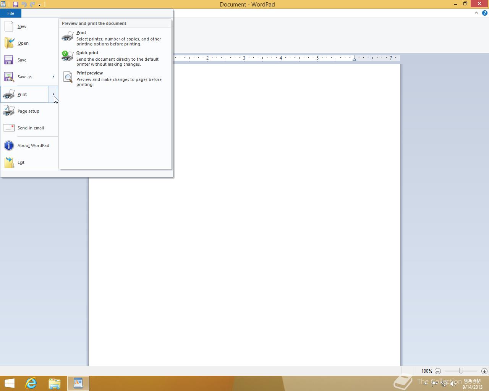Click the Open folder icon
Image resolution: width=489 pixels, height=391 pixels.
point(9,43)
